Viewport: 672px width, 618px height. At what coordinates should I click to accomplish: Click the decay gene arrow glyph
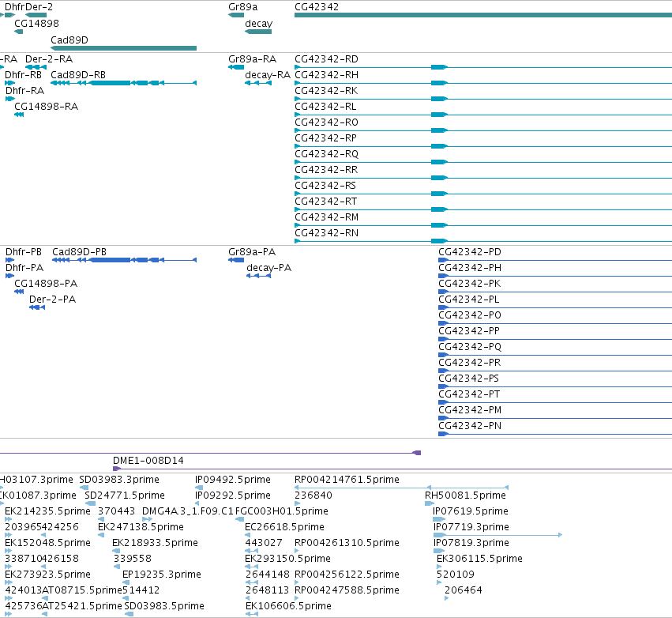[x=258, y=32]
